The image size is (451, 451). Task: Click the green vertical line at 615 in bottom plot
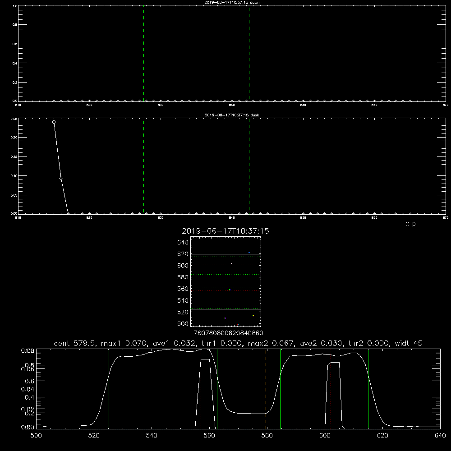point(368,389)
